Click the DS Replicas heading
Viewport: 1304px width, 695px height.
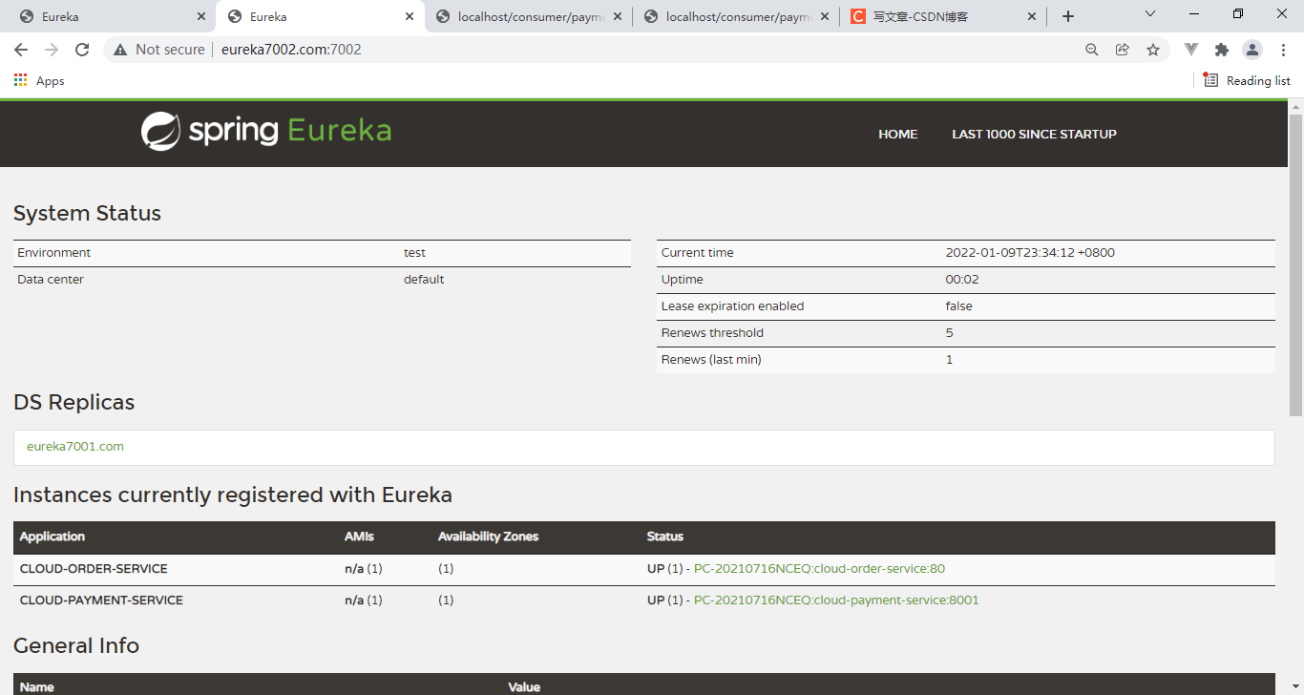click(x=74, y=403)
